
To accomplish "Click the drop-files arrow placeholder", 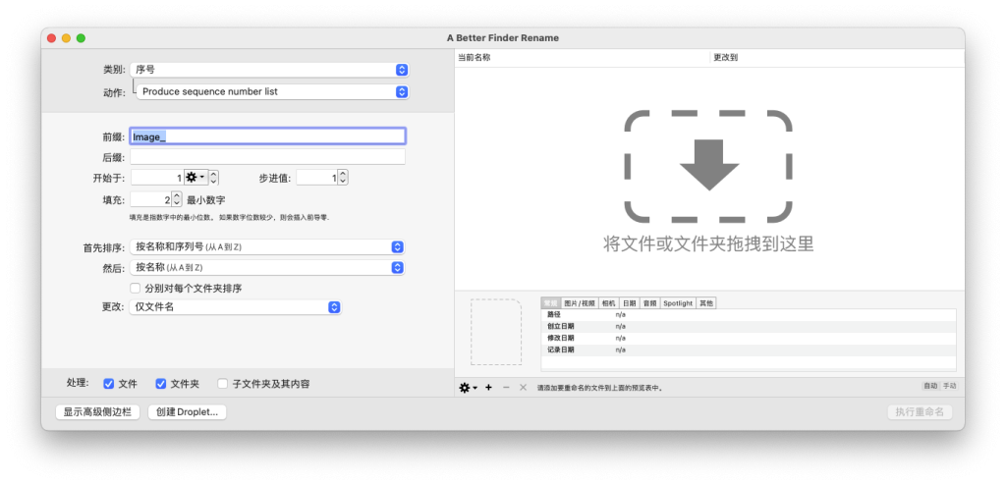I will pos(708,166).
